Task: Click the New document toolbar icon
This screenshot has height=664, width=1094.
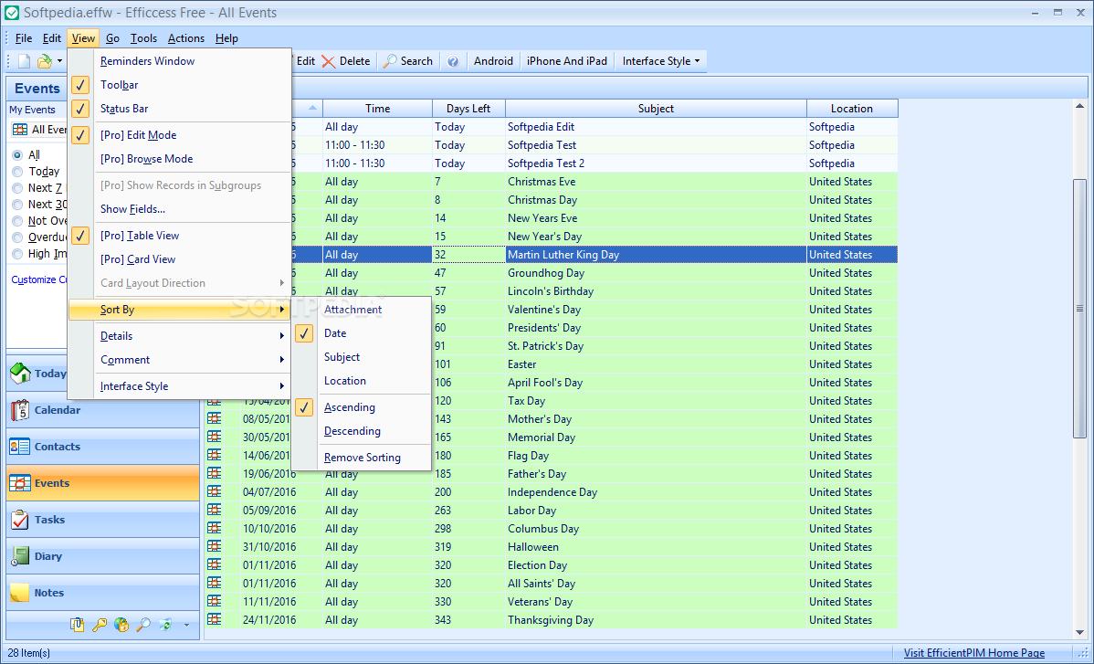Action: point(24,61)
